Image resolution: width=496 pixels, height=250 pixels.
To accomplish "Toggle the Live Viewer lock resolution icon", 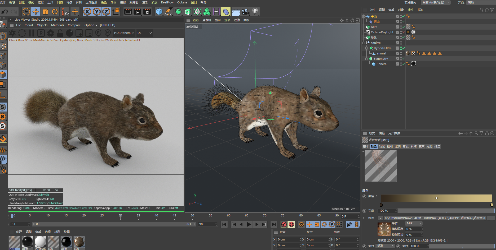I will [60, 33].
